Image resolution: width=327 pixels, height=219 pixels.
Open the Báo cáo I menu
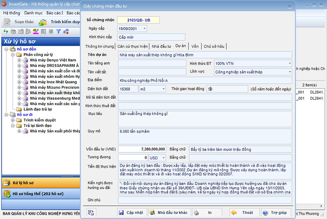pyautogui.click(x=55, y=13)
